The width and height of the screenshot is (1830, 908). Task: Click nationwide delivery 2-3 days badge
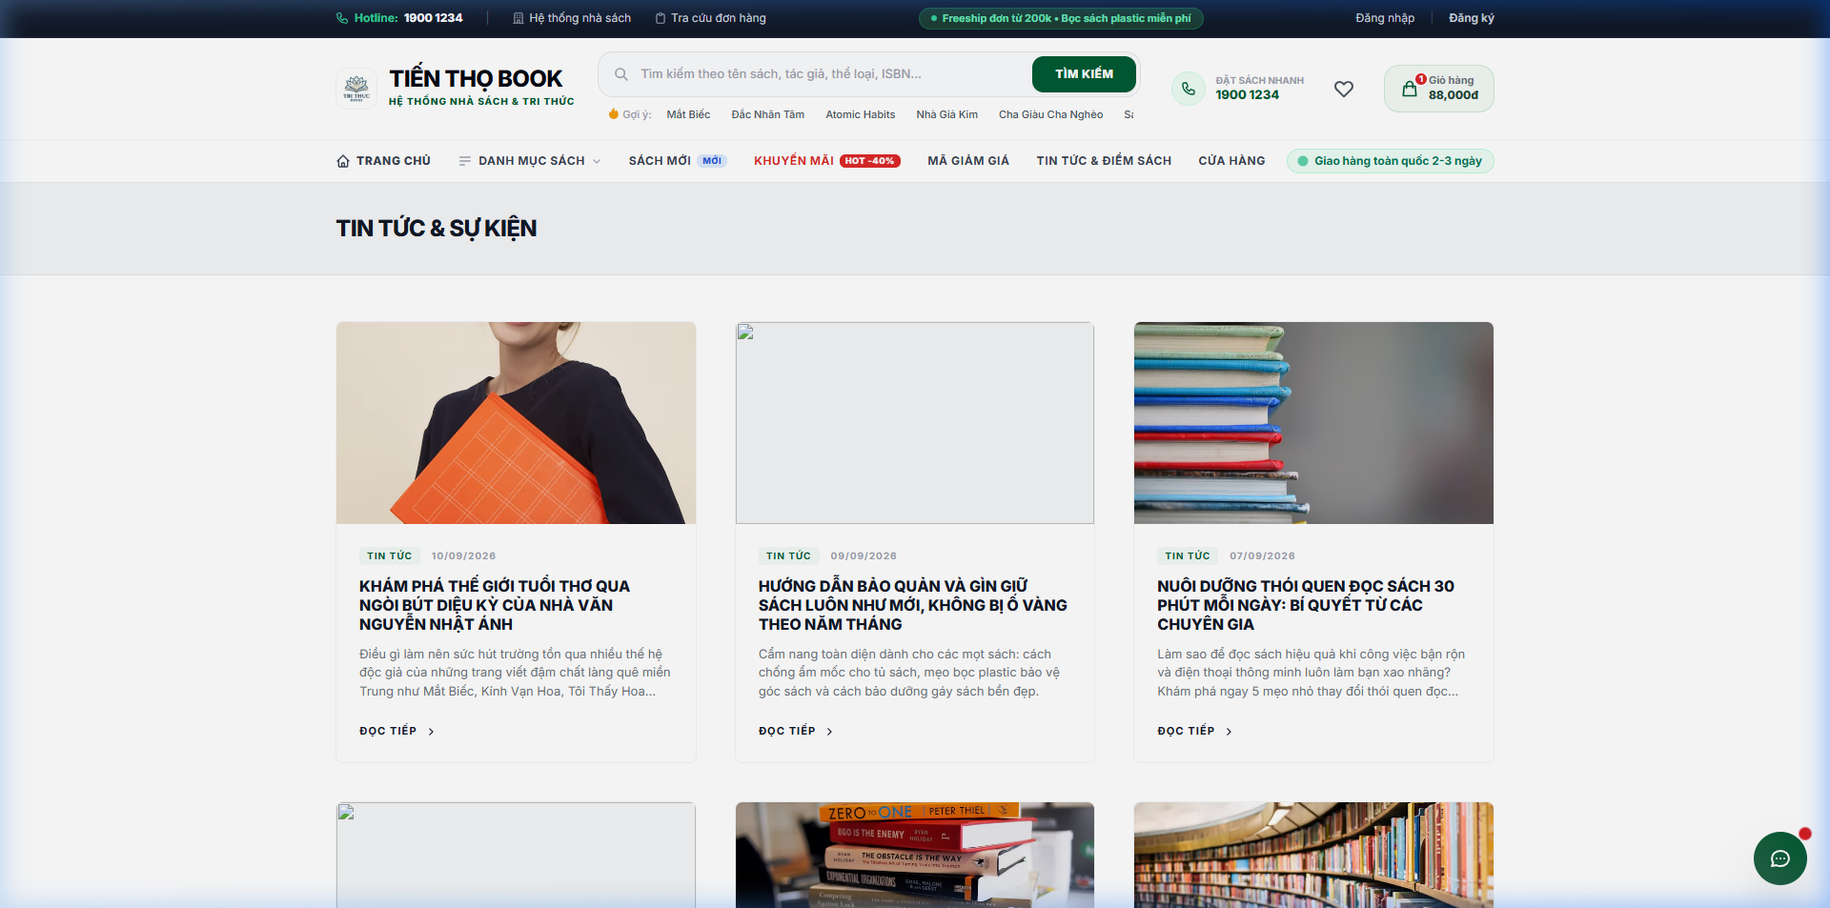[x=1391, y=161]
